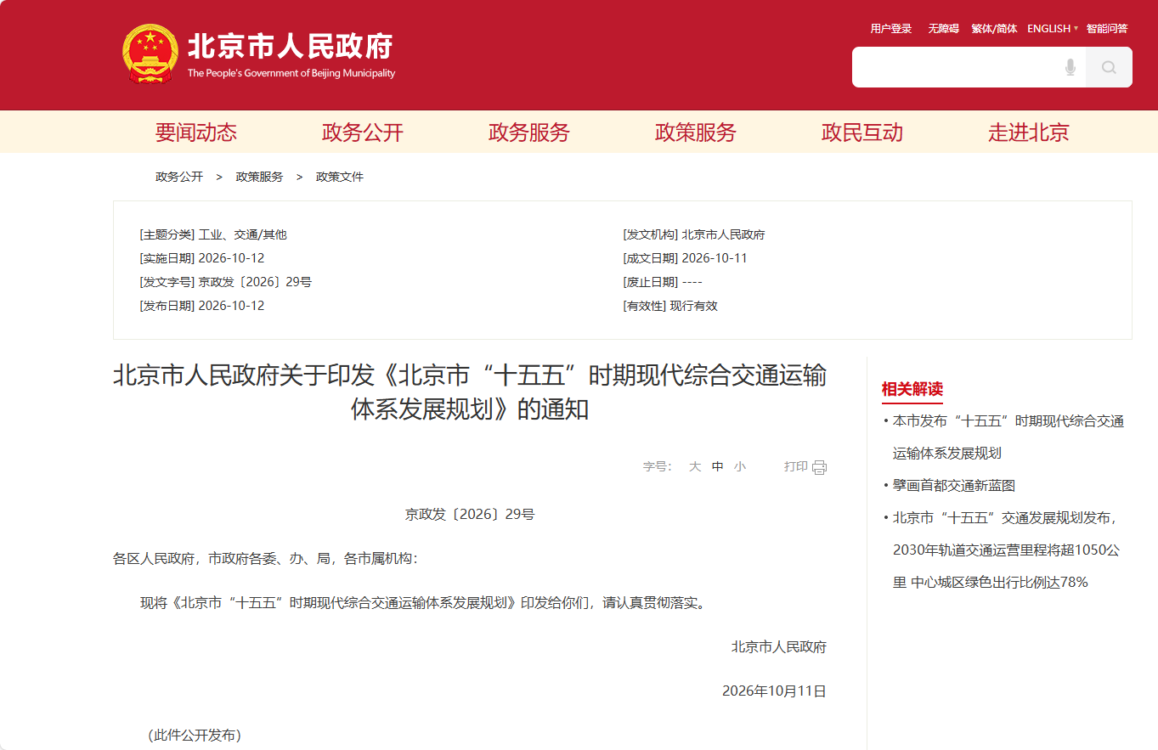Screen dimensions: 1158x750
Task: Click the 用户登录 link
Action: coord(891,29)
